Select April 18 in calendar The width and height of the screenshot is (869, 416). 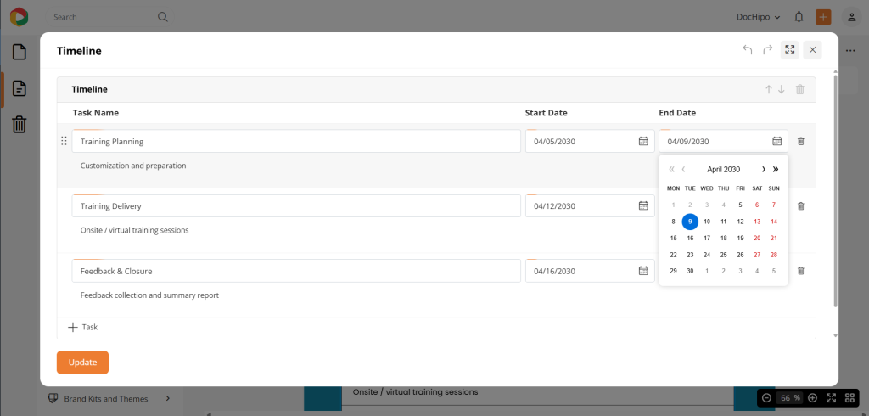coord(723,238)
